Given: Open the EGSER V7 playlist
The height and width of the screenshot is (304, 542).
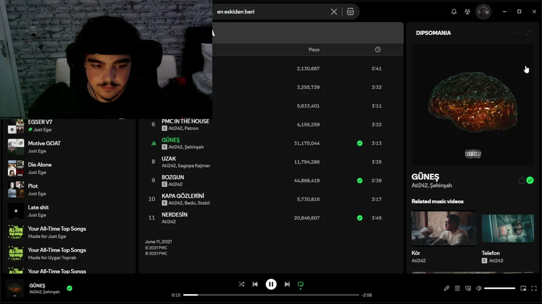Looking at the screenshot, I should tap(69, 126).
